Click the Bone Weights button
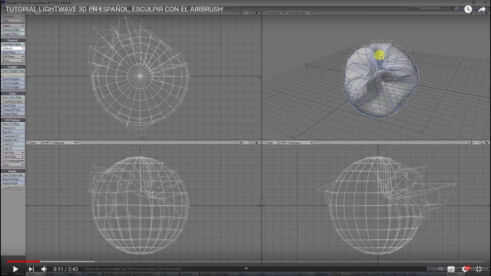 click(x=13, y=79)
